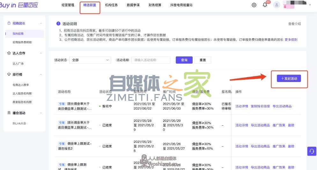Click 导出活动商品 for the 报名中 activity
The width and height of the screenshot is (317, 170).
pyautogui.click(x=282, y=106)
